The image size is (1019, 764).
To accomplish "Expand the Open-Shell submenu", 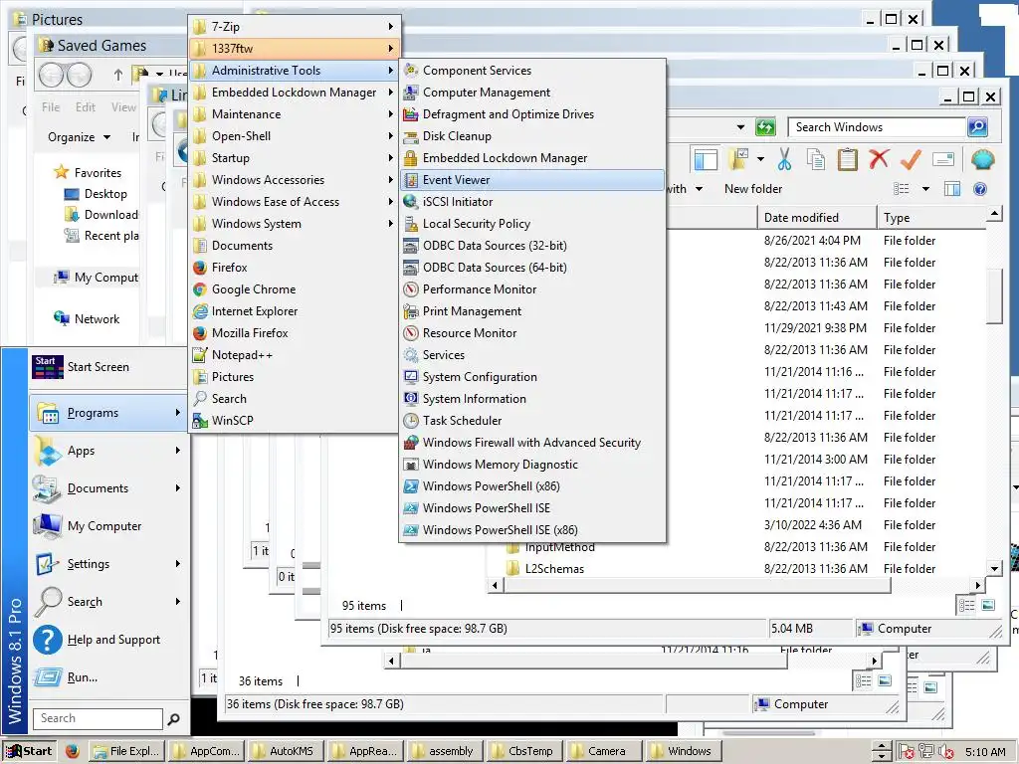I will click(294, 136).
